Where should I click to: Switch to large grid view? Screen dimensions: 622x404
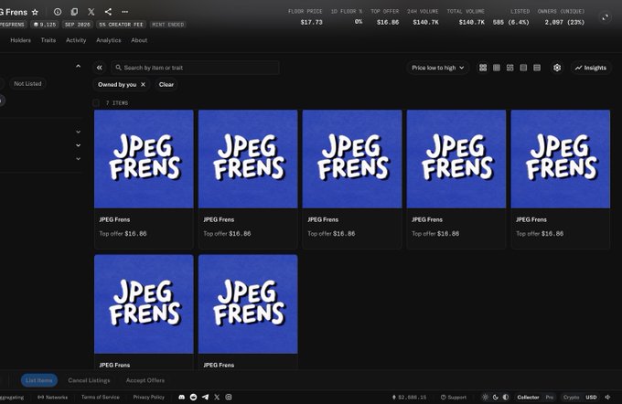[483, 68]
